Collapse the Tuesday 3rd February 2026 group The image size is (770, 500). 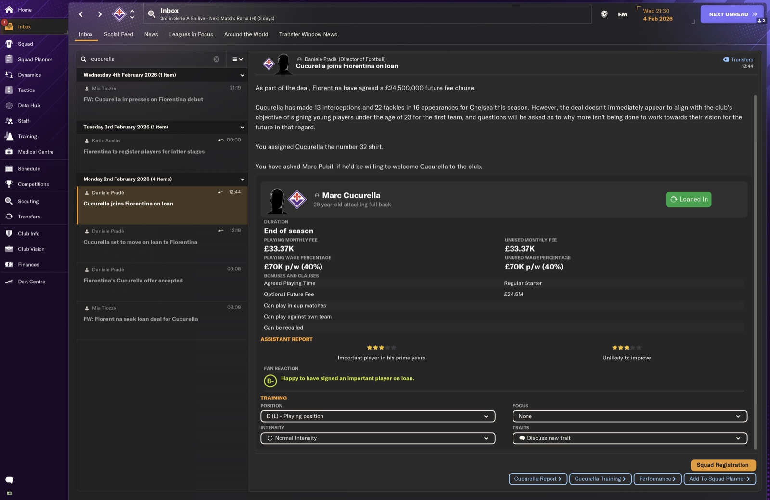[242, 127]
